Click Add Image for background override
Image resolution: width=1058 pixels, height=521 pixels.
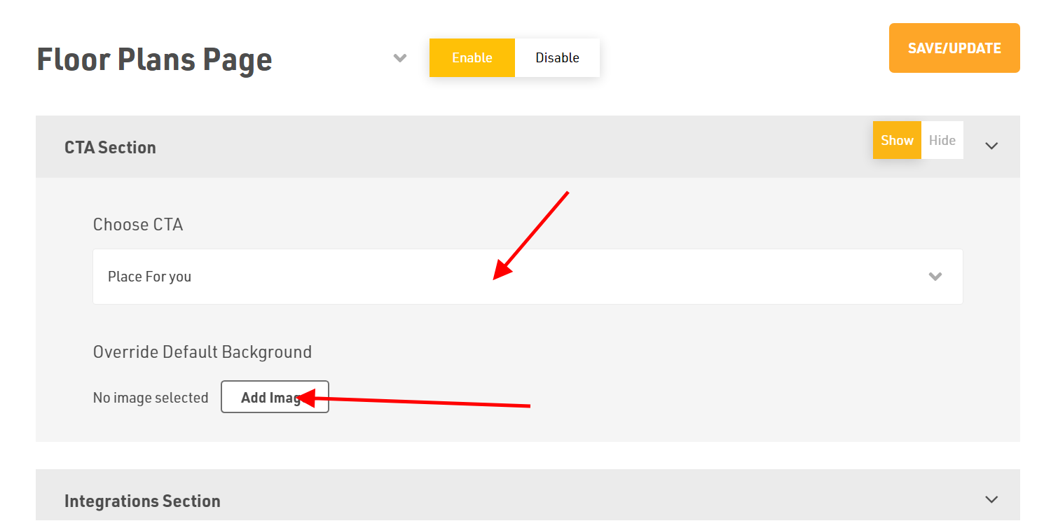pyautogui.click(x=275, y=397)
